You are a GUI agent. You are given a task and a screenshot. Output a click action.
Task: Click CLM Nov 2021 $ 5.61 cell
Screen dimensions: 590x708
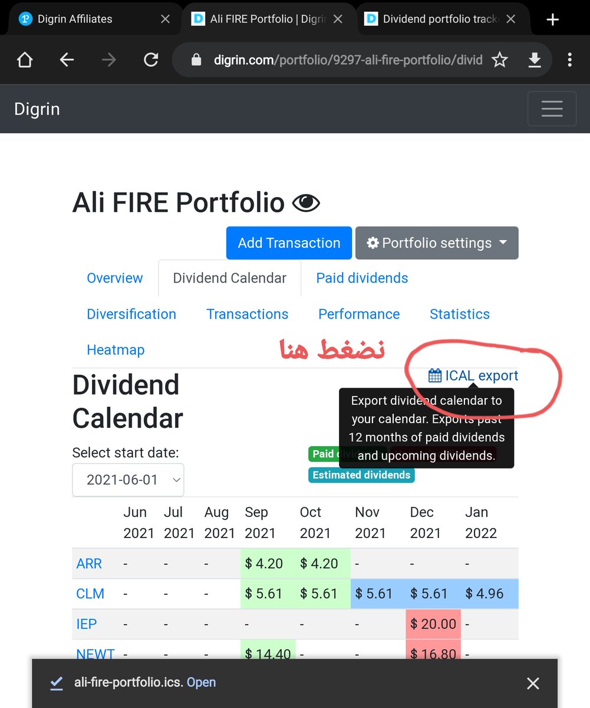pyautogui.click(x=378, y=594)
